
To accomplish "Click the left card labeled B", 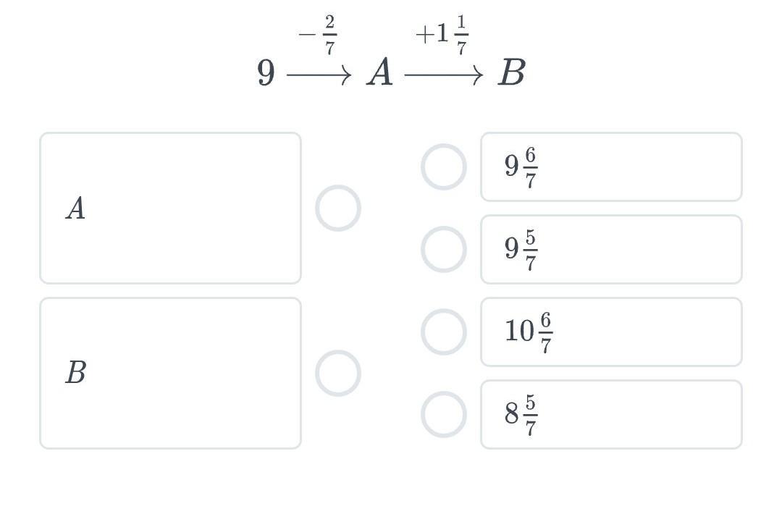I will coord(171,373).
